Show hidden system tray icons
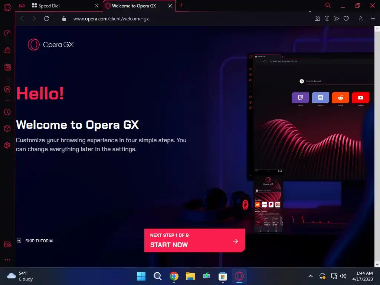The width and height of the screenshot is (380, 285). [311, 276]
